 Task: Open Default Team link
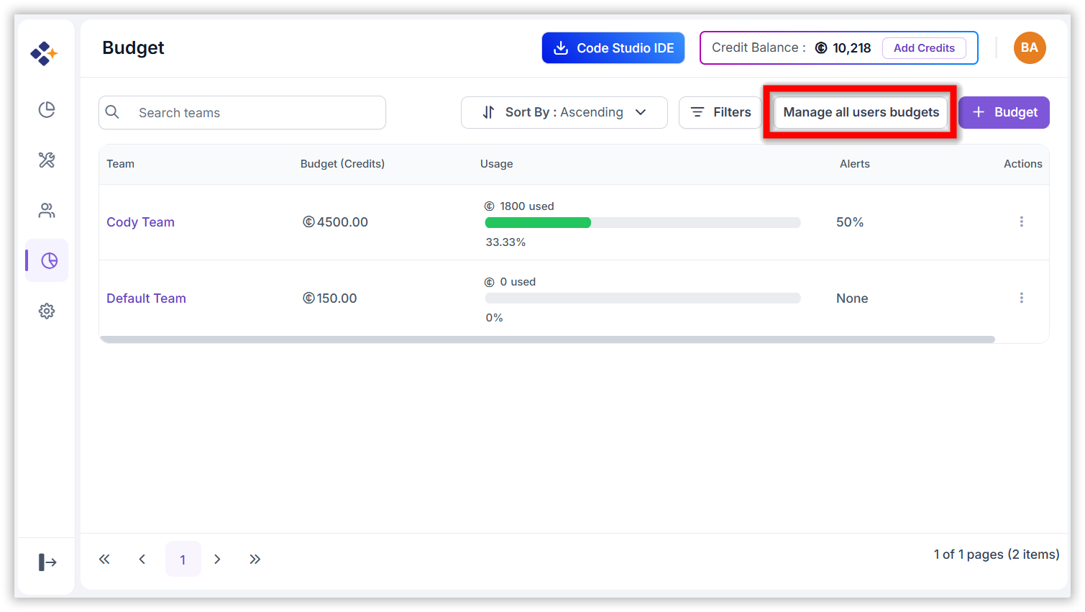[x=146, y=298]
